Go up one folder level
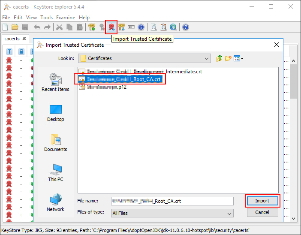 220,58
